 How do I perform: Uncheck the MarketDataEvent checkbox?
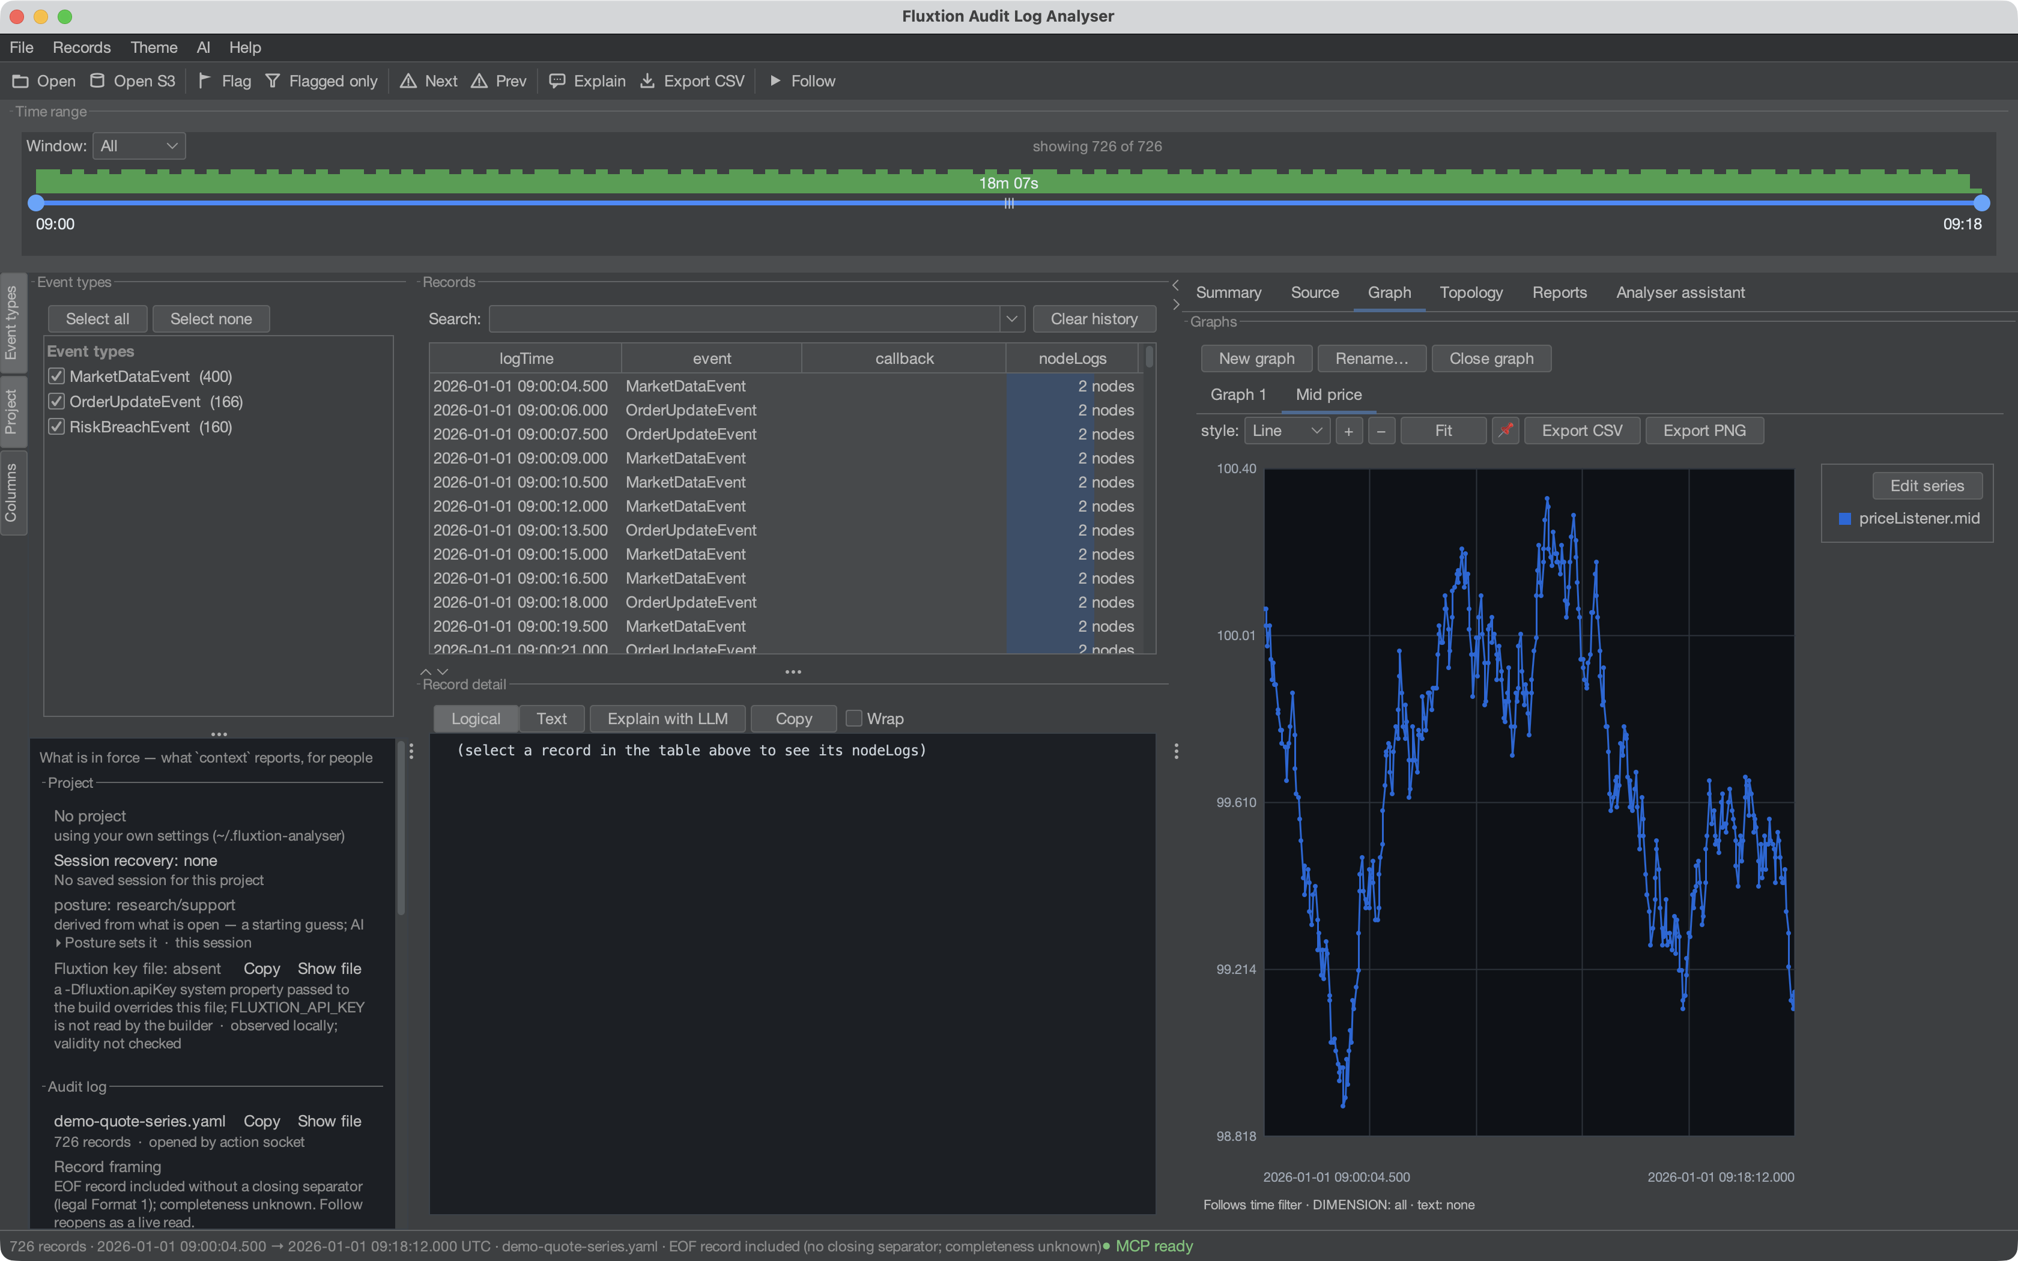coord(56,376)
